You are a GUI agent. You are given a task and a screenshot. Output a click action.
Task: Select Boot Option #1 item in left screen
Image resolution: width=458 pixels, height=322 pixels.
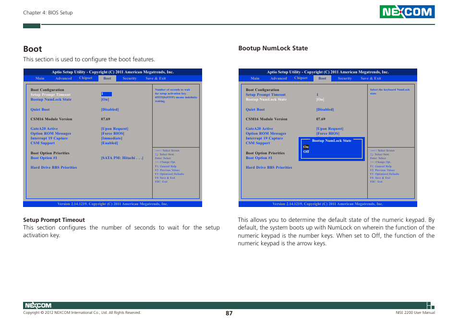point(44,158)
